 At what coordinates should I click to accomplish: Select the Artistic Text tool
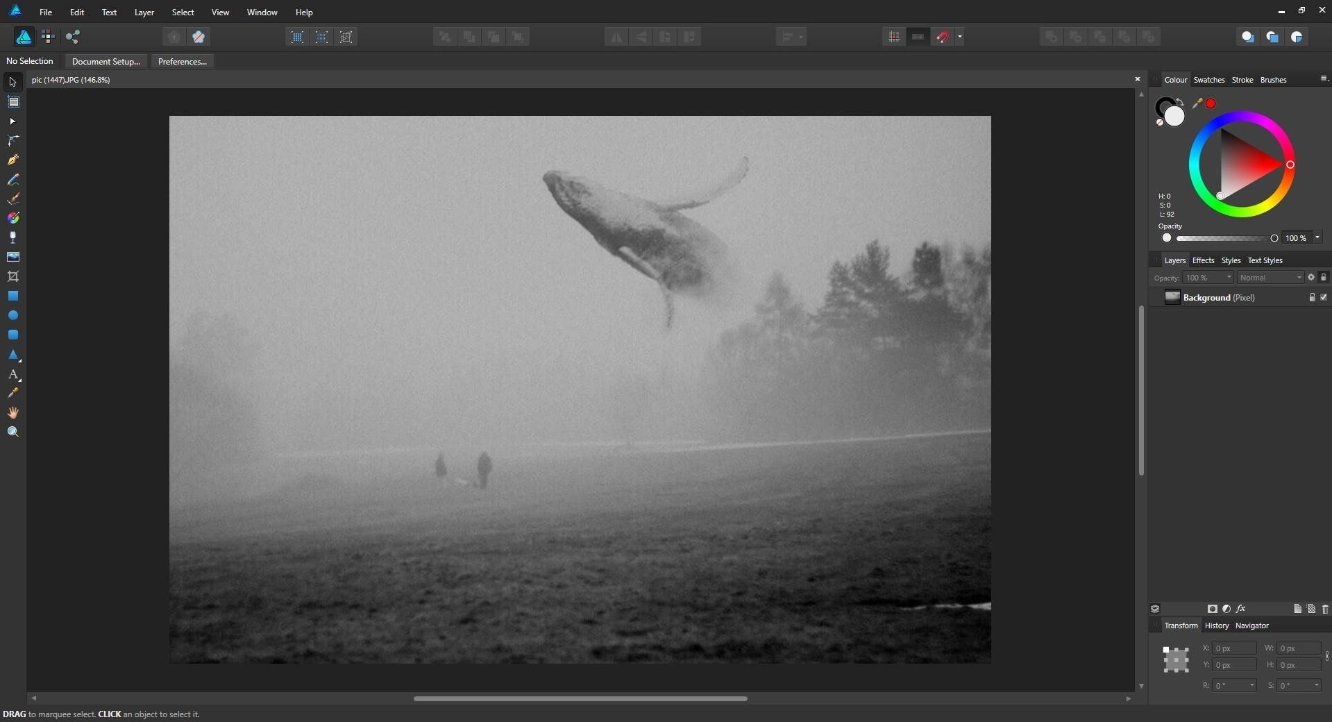click(x=12, y=374)
